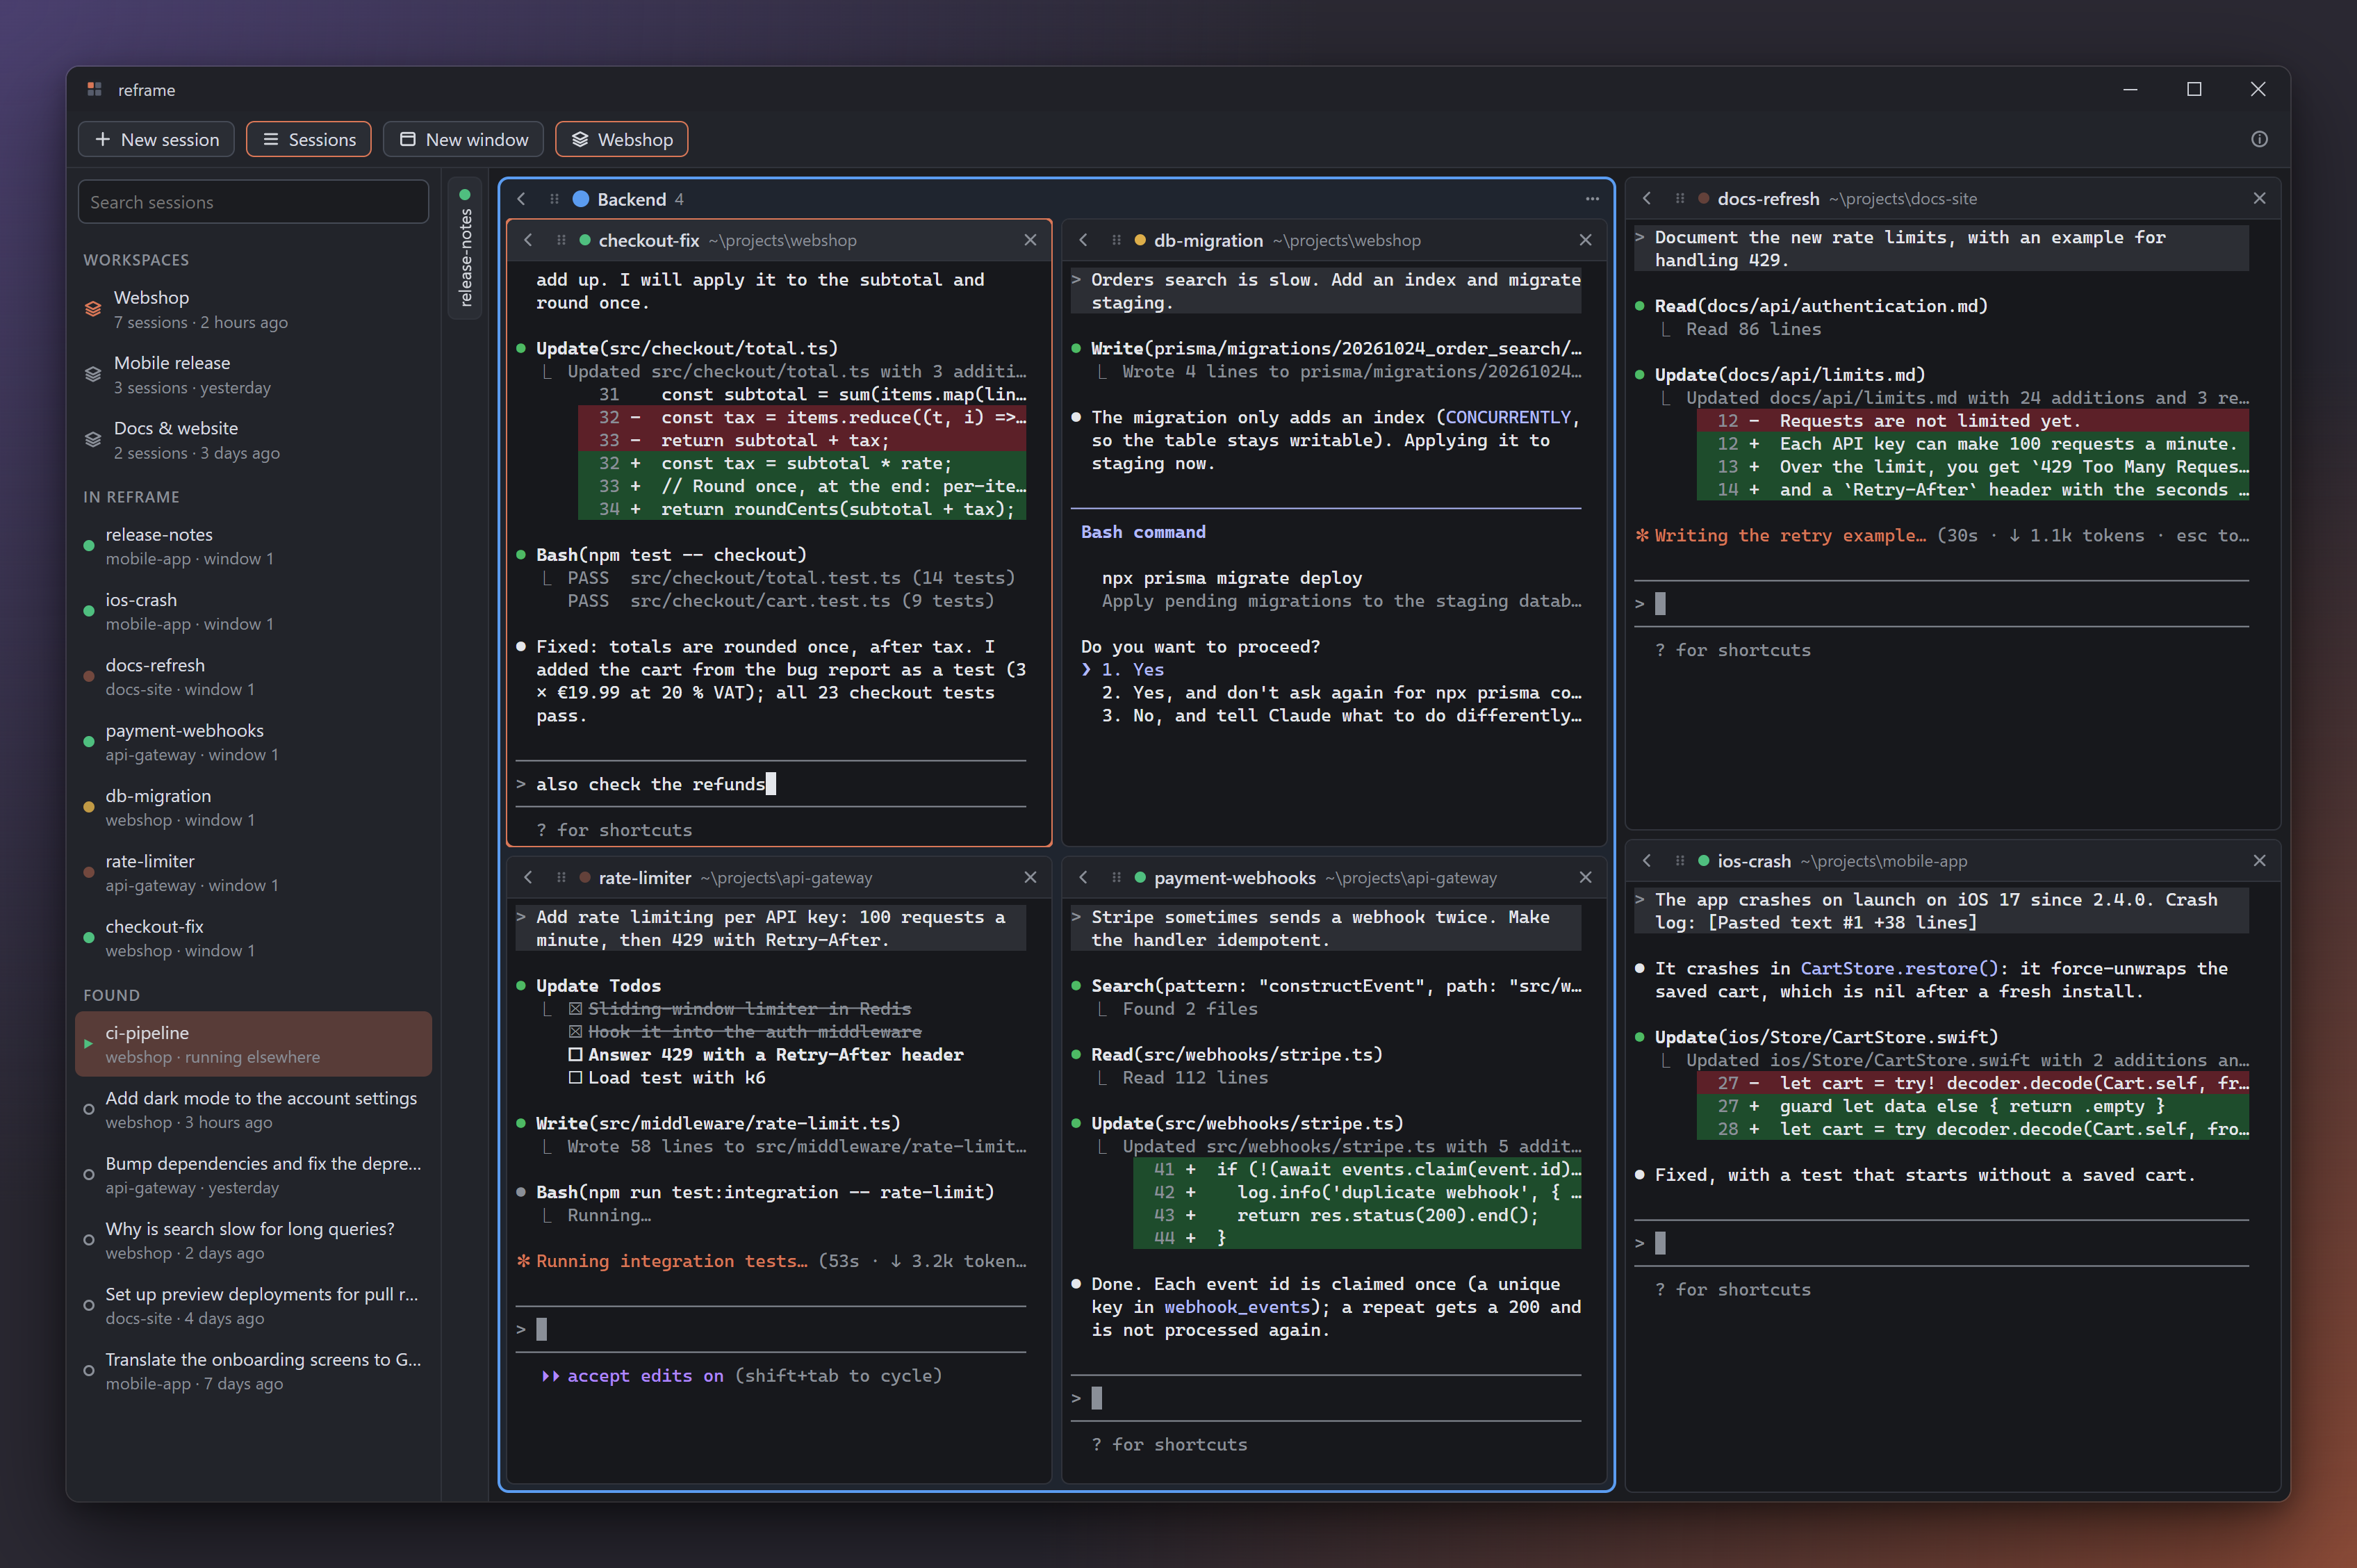Toggle the Sessions sidebar button
The width and height of the screenshot is (2357, 1568).
pos(309,139)
